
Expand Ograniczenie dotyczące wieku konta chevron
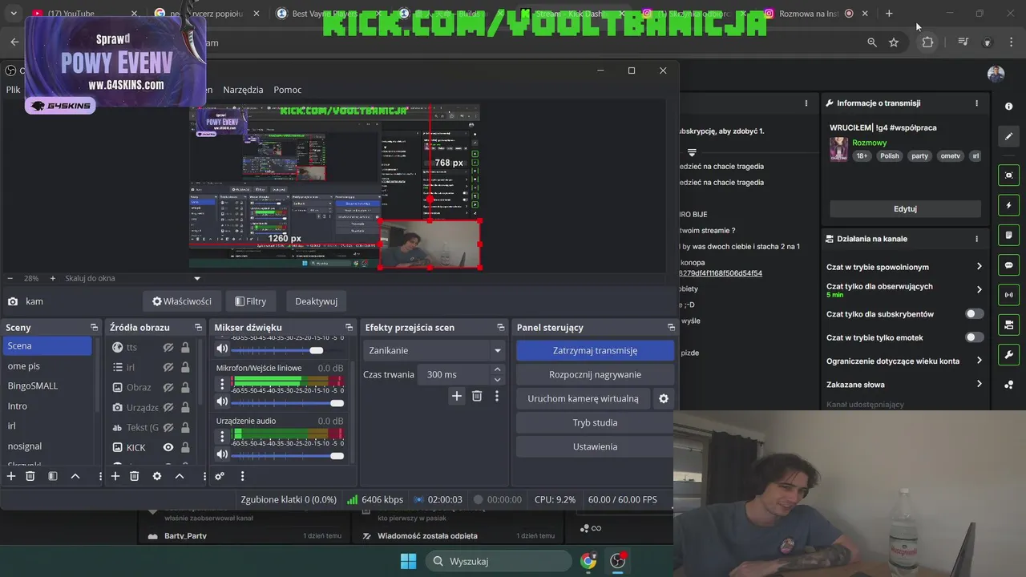coord(979,361)
